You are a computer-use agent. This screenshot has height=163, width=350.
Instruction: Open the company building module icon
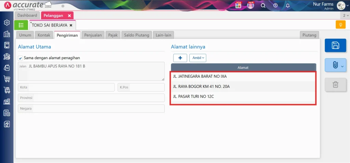pos(7,34)
